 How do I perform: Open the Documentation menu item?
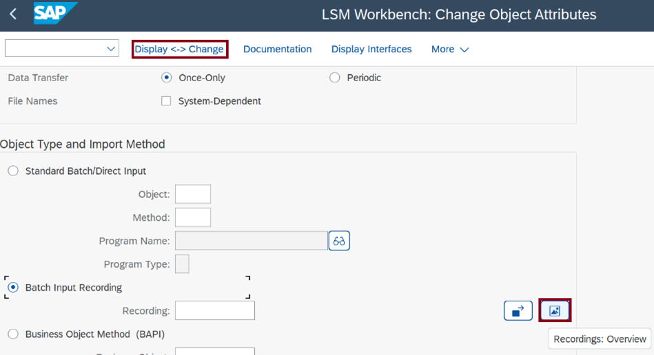pos(277,50)
